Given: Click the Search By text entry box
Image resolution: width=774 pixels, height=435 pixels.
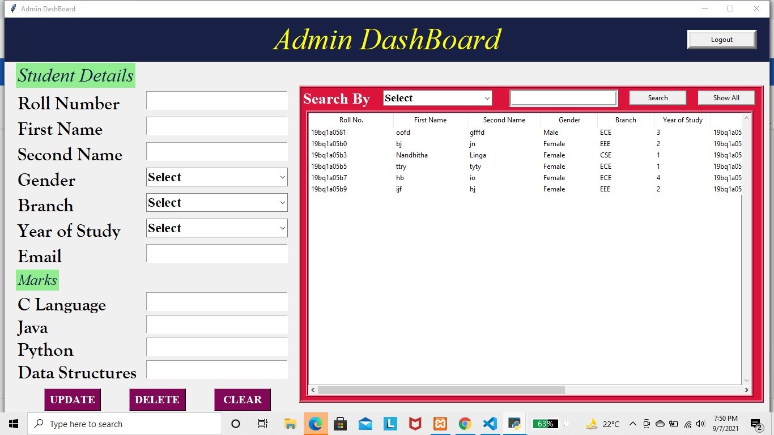Looking at the screenshot, I should pyautogui.click(x=563, y=98).
